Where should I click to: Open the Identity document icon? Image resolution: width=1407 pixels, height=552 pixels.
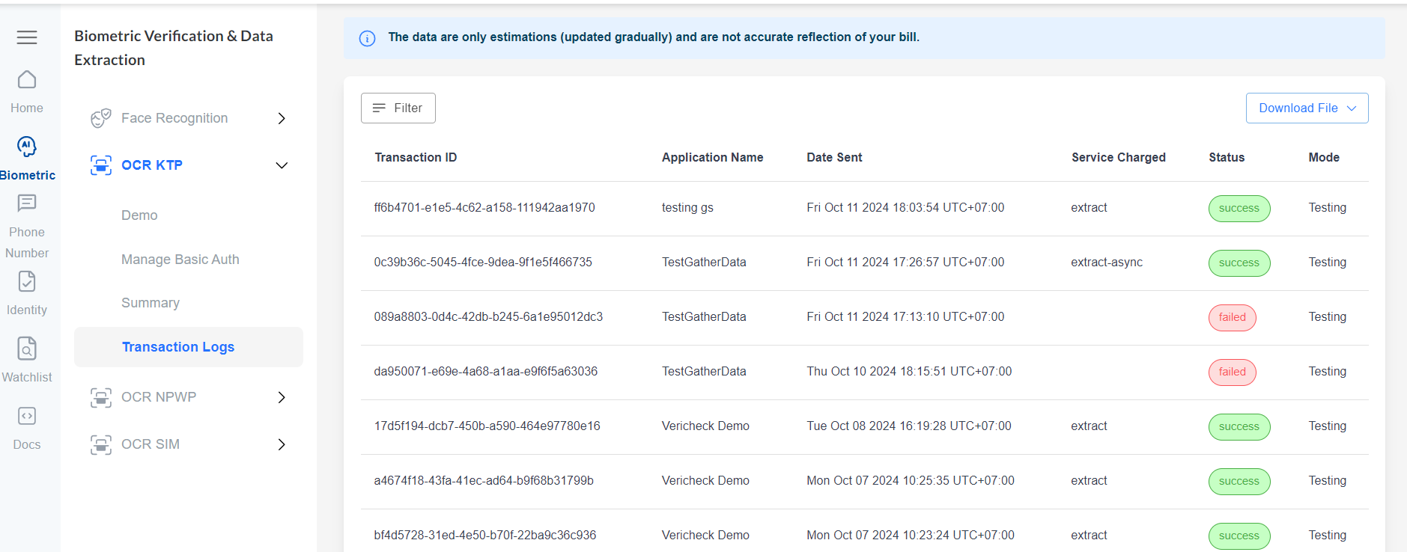27,281
